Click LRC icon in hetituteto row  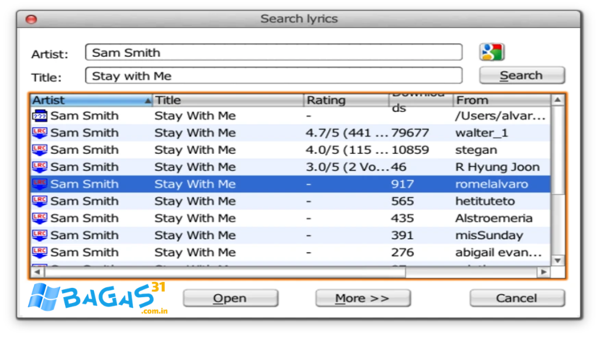(x=39, y=201)
